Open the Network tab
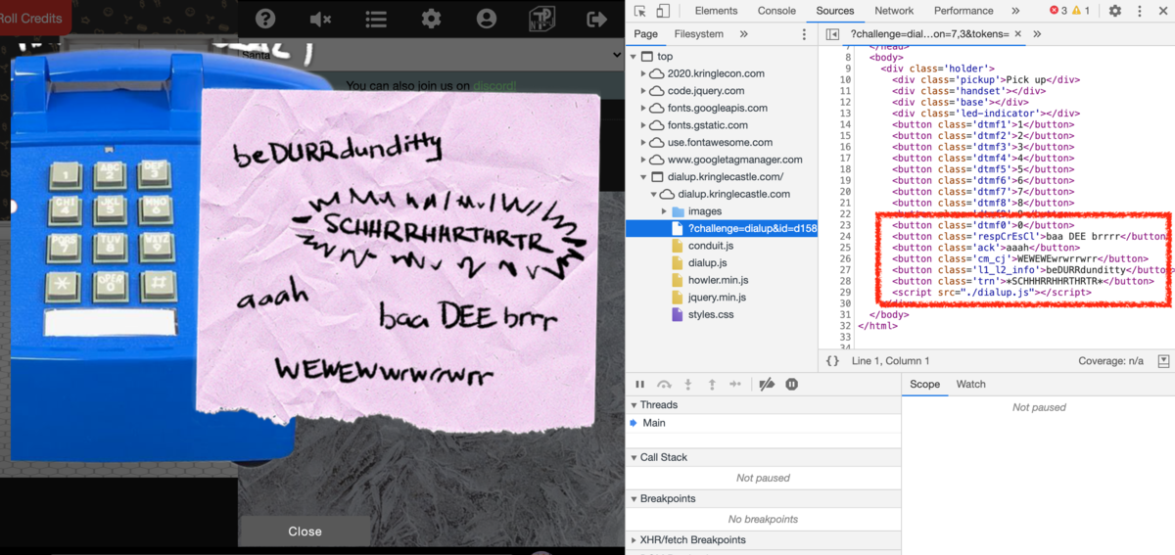1175x555 pixels. (894, 11)
